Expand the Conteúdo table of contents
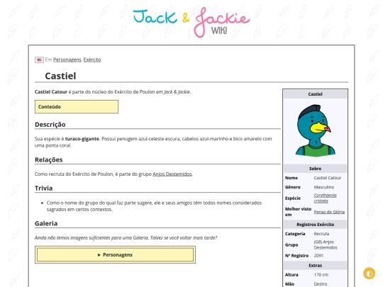Screen dimensions: 383x287 [77, 106]
